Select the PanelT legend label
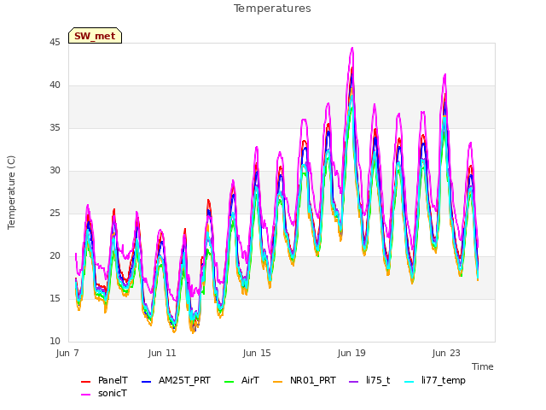 pos(113,380)
